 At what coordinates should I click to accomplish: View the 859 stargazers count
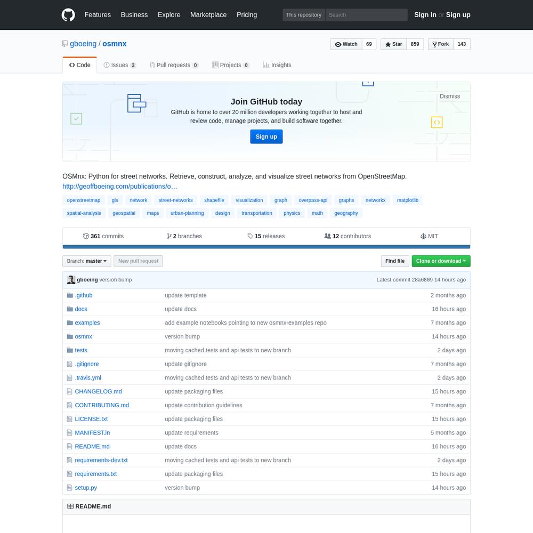pyautogui.click(x=415, y=44)
